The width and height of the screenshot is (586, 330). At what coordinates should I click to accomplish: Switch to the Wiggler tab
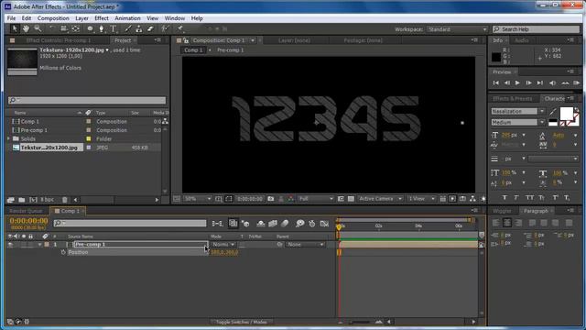click(502, 211)
